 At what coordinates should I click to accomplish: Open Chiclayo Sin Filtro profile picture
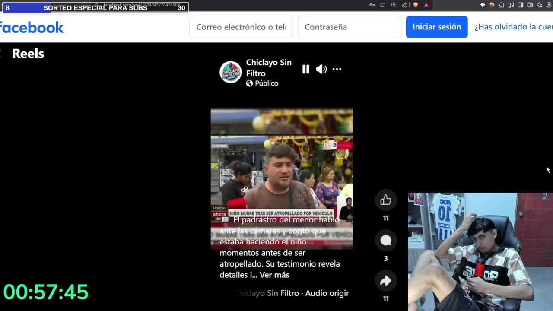[231, 72]
